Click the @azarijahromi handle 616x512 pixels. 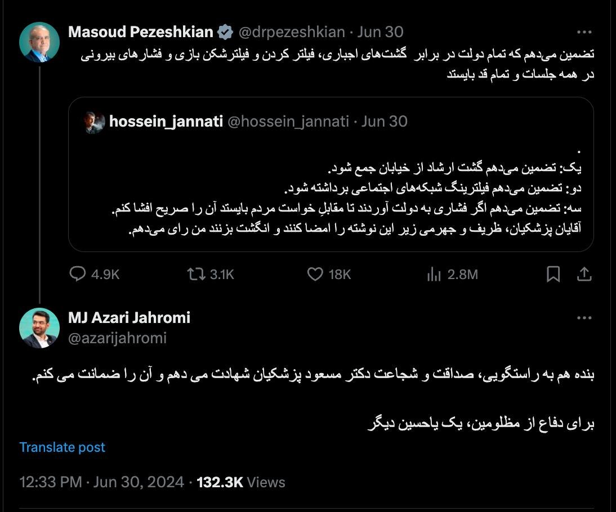tap(117, 338)
